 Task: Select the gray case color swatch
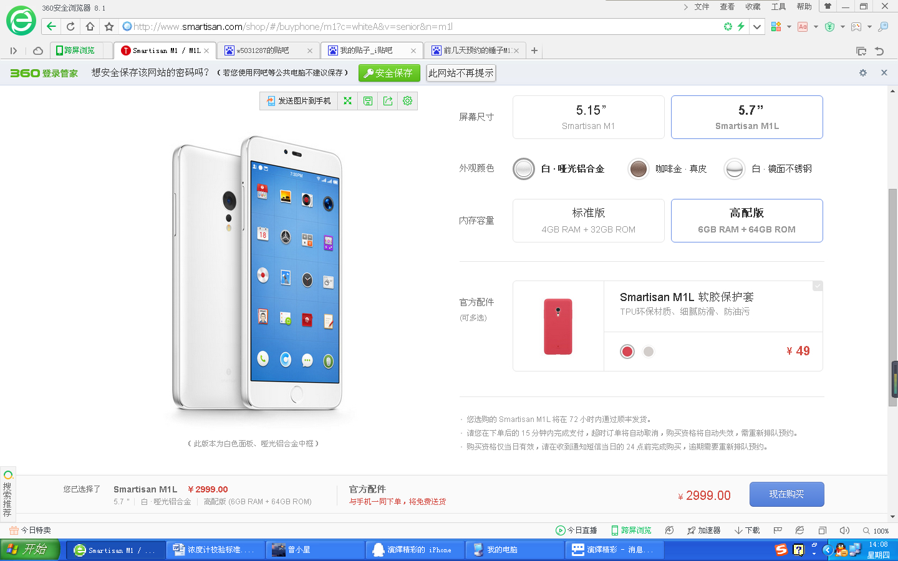649,352
